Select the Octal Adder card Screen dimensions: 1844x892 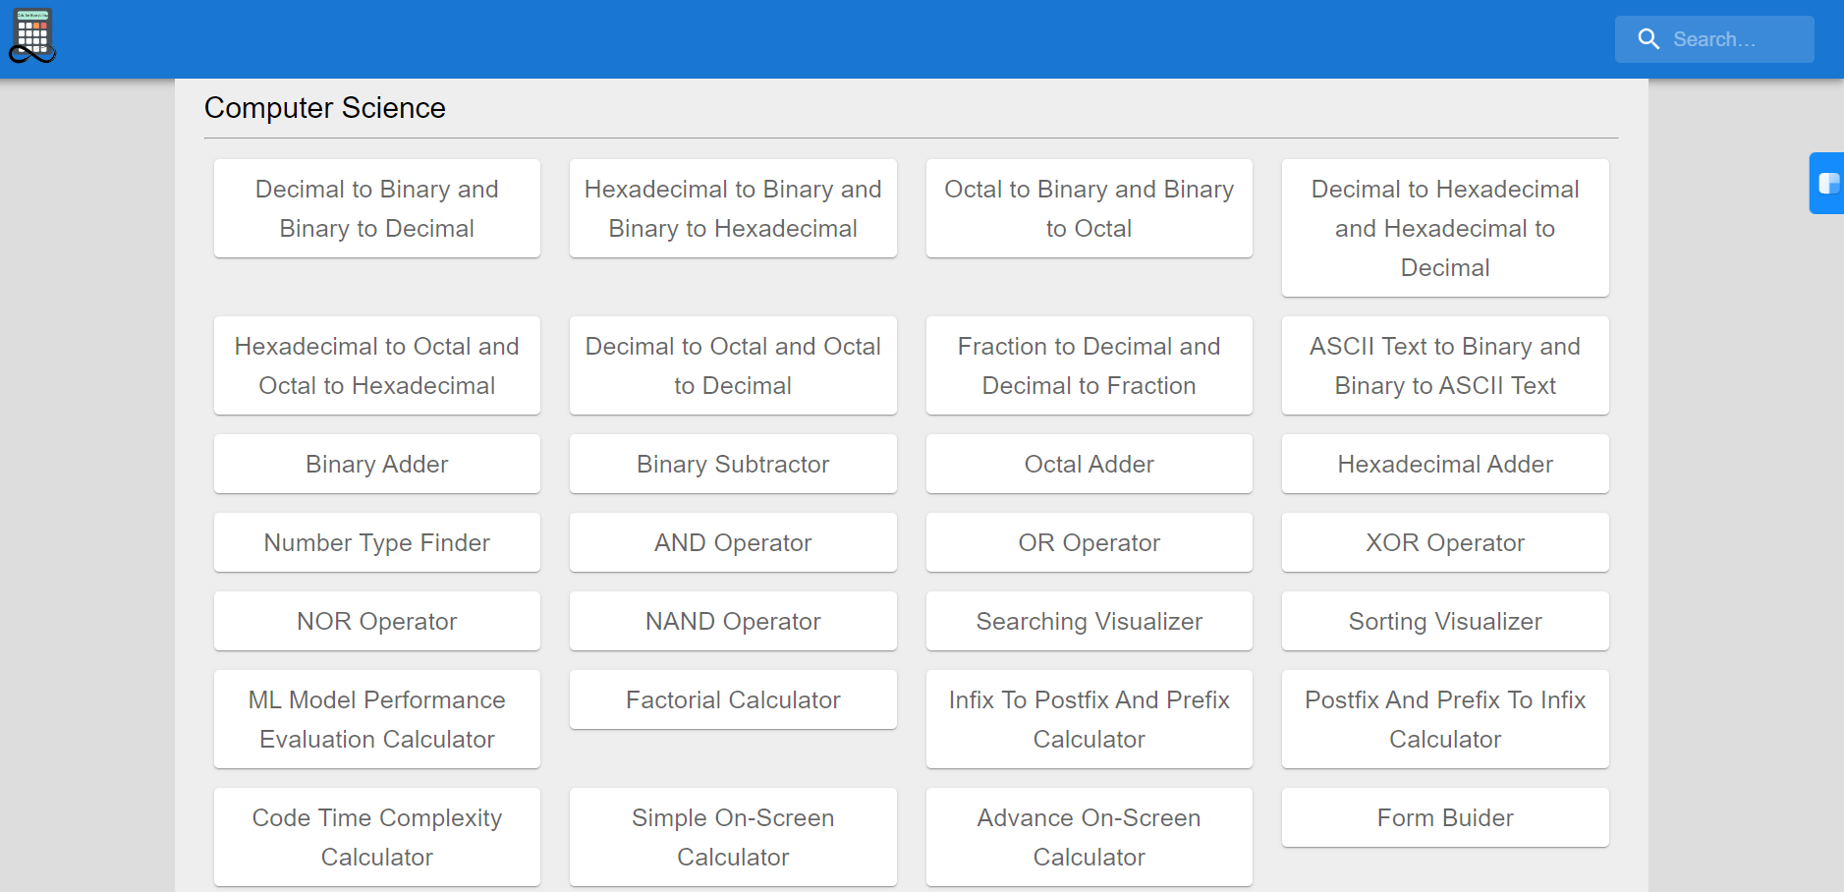pyautogui.click(x=1090, y=464)
